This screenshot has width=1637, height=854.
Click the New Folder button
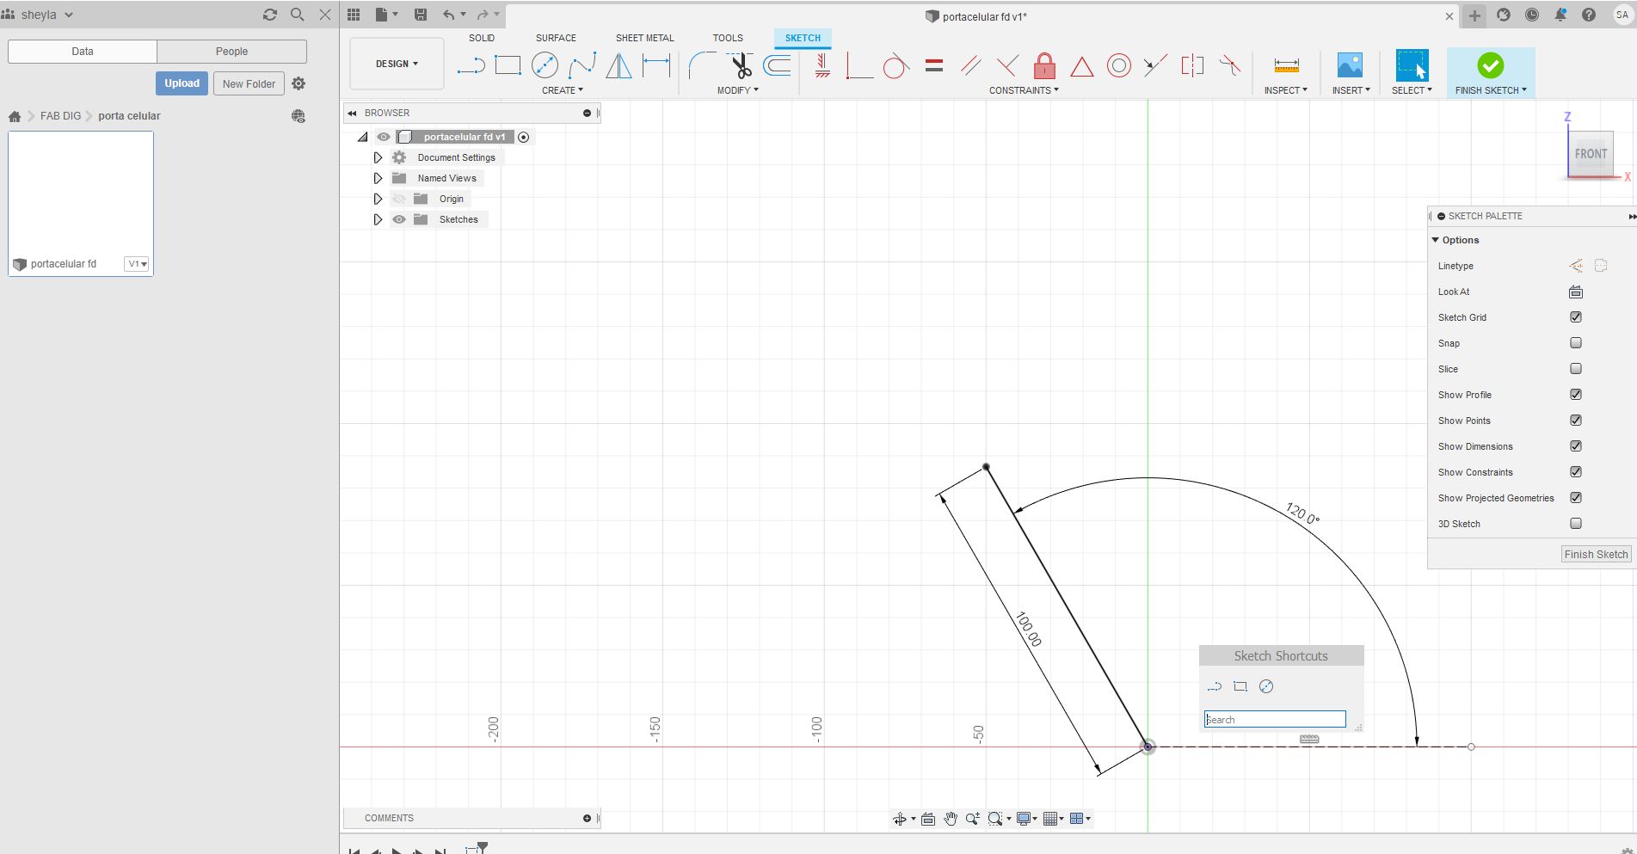(x=249, y=83)
